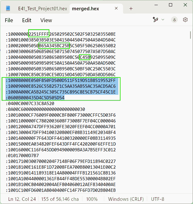The height and width of the screenshot is (204, 193).
Task: Minimize the Notepad window
Action: [x=156, y=5]
